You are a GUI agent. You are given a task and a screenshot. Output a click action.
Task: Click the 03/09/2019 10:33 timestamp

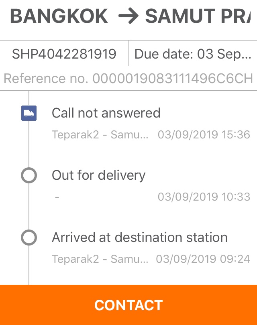tap(204, 197)
